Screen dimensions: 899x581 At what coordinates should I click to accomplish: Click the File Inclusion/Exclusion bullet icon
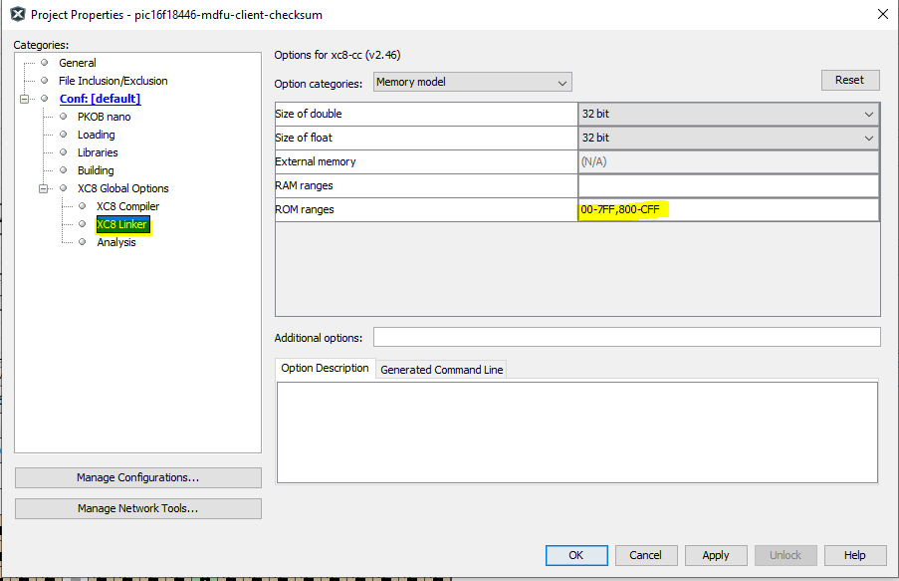[44, 81]
